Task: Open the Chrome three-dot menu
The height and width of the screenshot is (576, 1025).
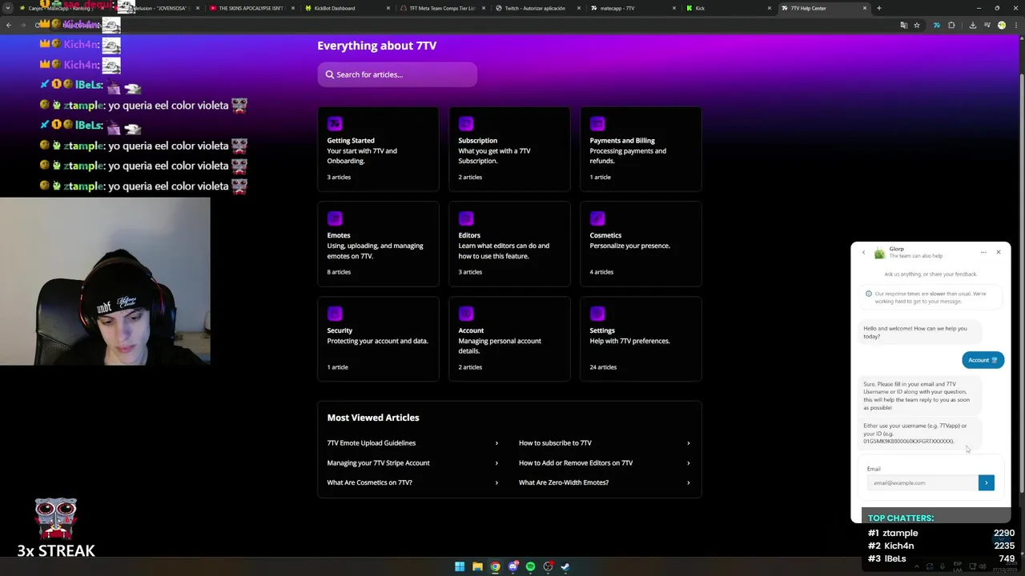Action: pos(1016,25)
